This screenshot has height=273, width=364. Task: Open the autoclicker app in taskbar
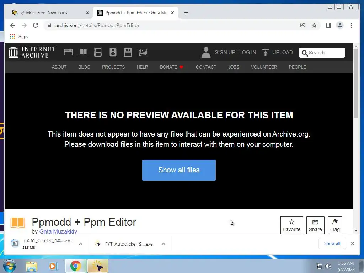pyautogui.click(x=98, y=266)
